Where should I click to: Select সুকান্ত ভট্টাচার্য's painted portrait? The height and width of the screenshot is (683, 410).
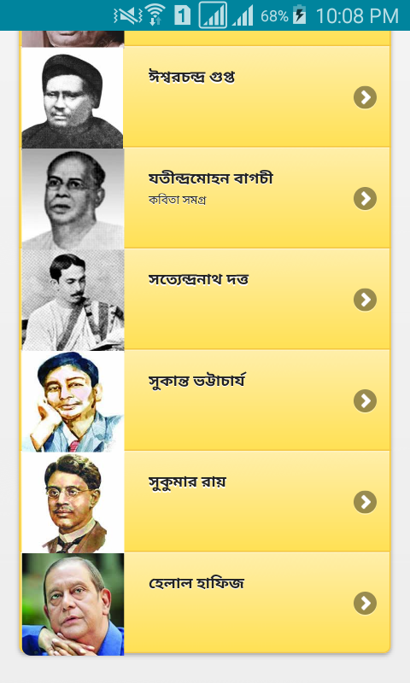(73, 400)
